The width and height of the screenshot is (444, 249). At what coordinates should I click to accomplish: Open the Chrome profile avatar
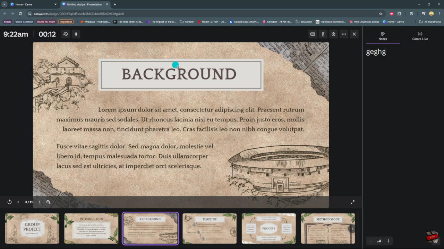click(x=432, y=13)
